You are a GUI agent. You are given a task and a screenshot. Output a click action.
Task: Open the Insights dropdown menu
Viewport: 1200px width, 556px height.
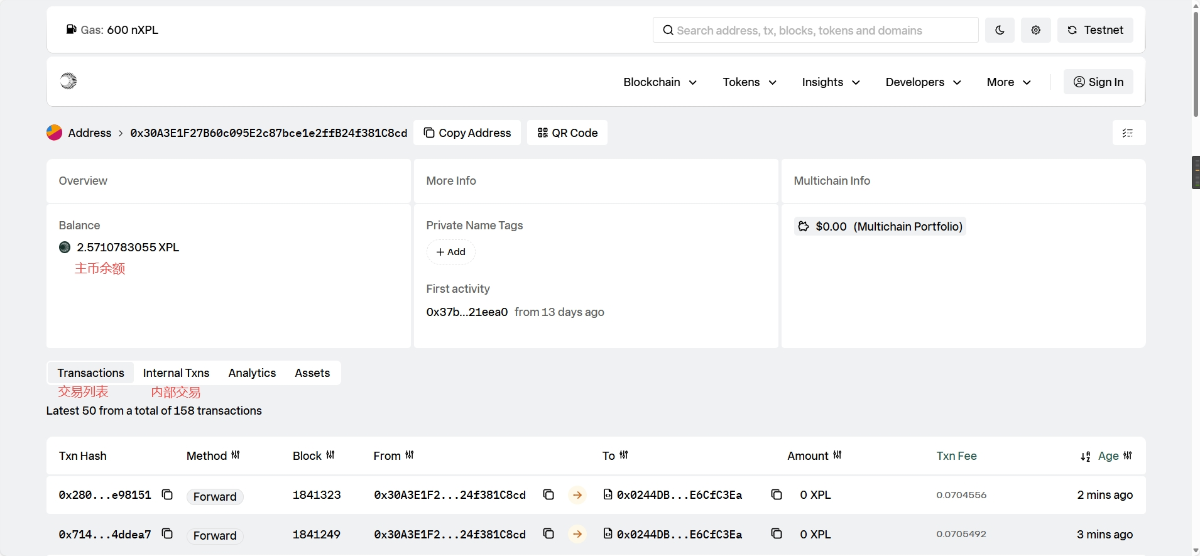pos(831,82)
